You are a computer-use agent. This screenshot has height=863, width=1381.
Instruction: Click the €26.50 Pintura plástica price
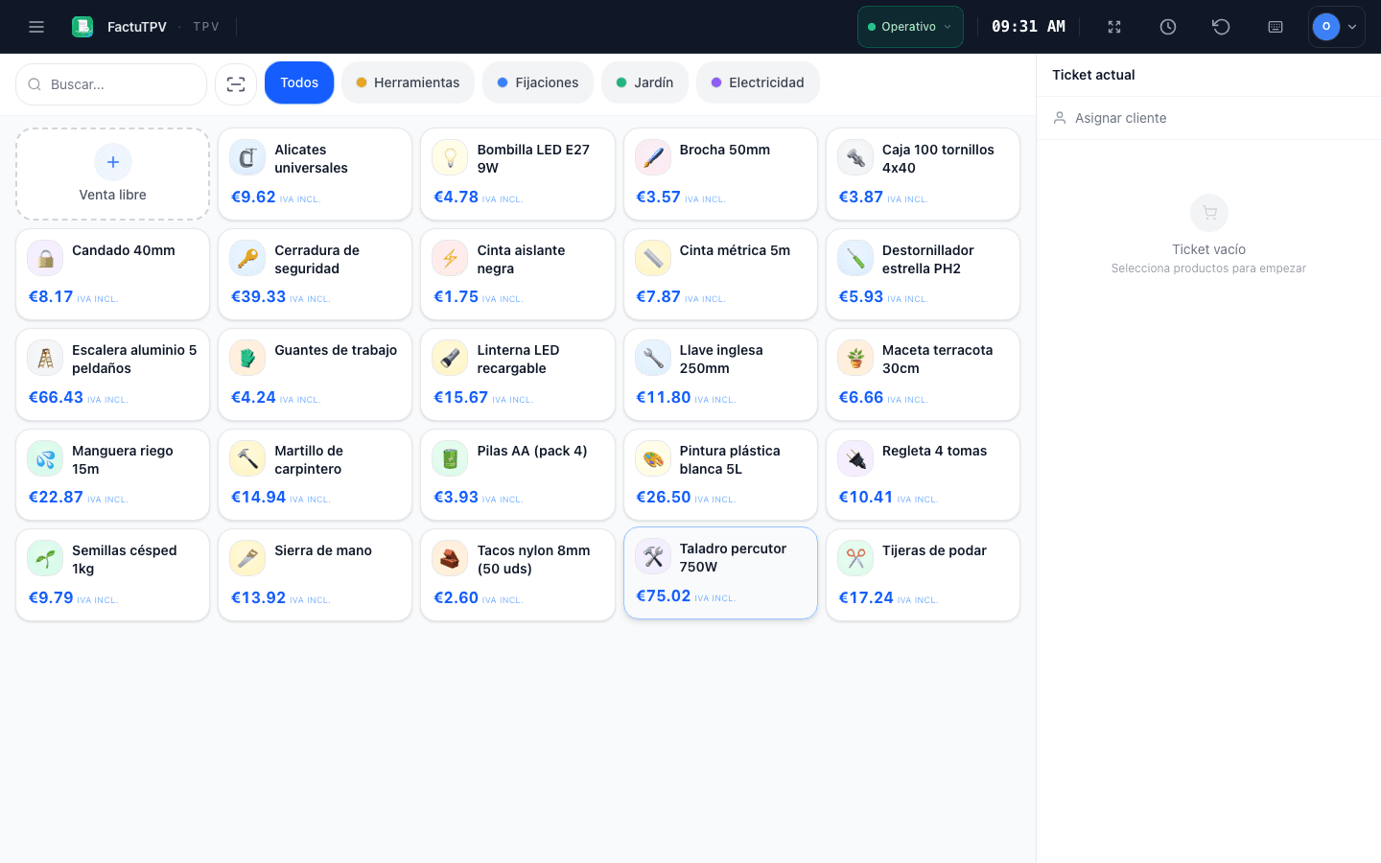664,497
